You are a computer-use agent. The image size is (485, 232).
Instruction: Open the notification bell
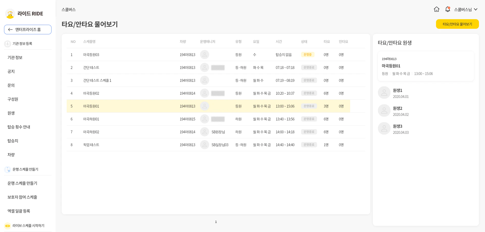(448, 9)
